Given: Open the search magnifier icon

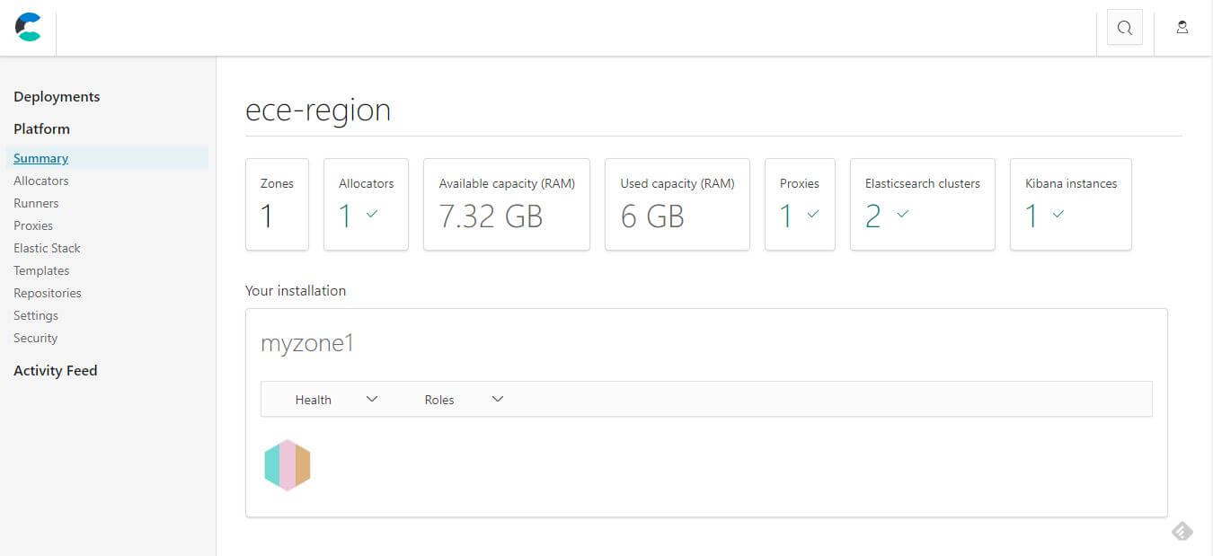Looking at the screenshot, I should pyautogui.click(x=1124, y=28).
